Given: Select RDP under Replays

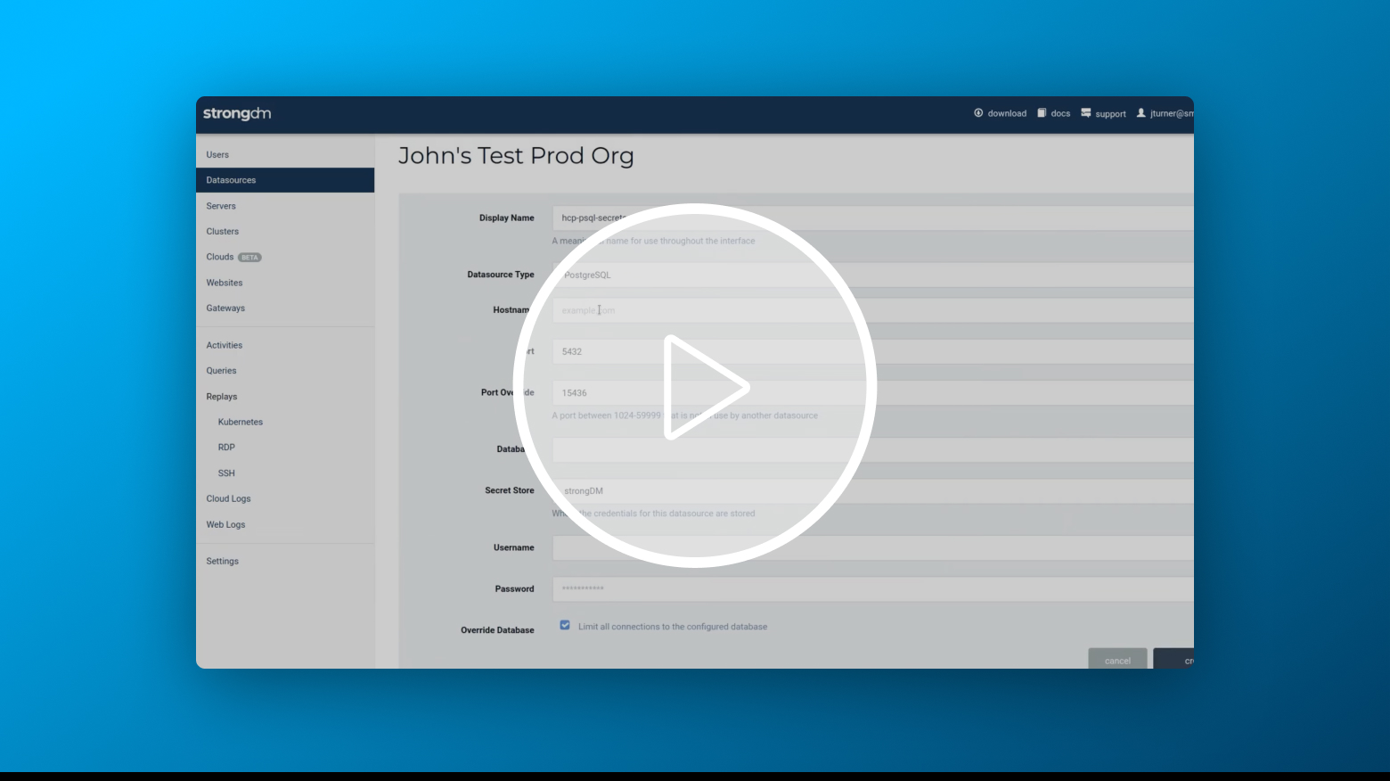Looking at the screenshot, I should point(226,448).
